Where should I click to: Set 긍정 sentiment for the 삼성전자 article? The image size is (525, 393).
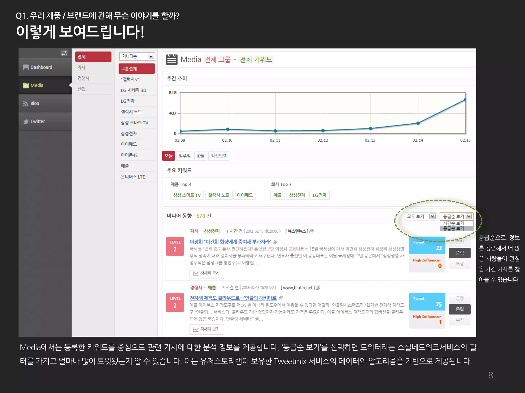(x=460, y=242)
